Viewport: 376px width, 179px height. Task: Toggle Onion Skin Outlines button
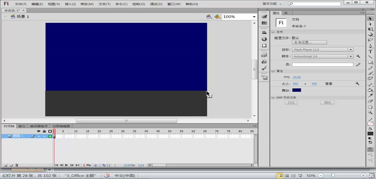100,165
